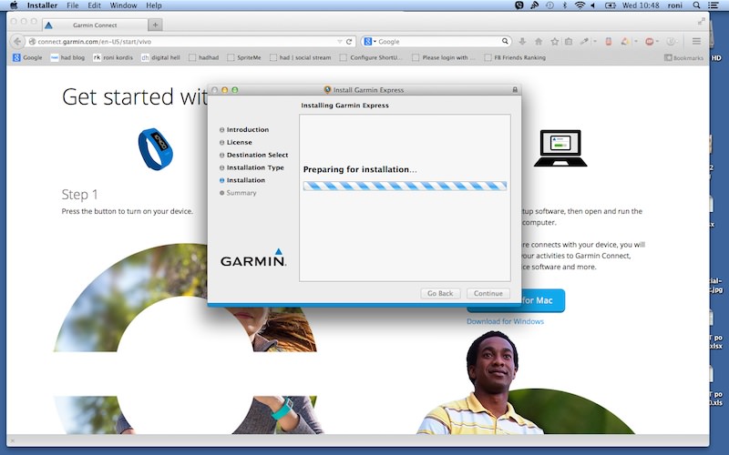
Task: Open the Bookmarks toolbar menu
Action: pos(683,57)
